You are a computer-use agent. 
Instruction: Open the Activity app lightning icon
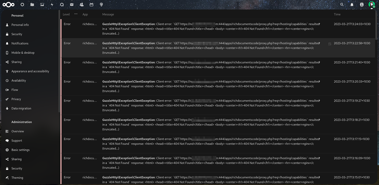pos(52,4)
